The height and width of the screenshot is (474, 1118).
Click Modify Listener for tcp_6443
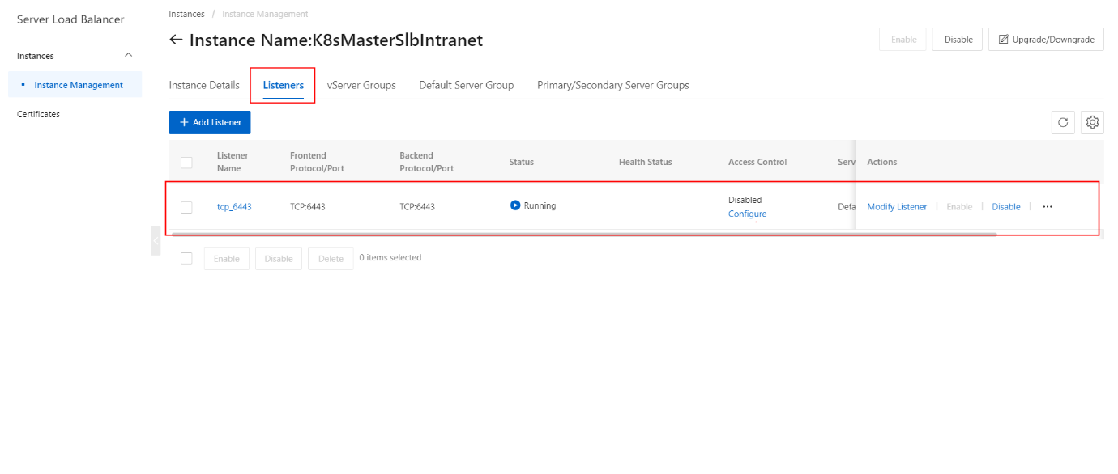click(x=897, y=207)
